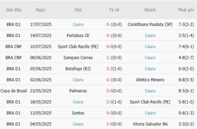
Task: Open the Botafogo (RJ) team link
Action: coord(78,69)
